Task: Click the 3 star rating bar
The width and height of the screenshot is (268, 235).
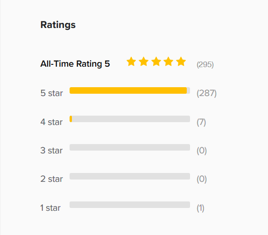Action: coord(130,147)
